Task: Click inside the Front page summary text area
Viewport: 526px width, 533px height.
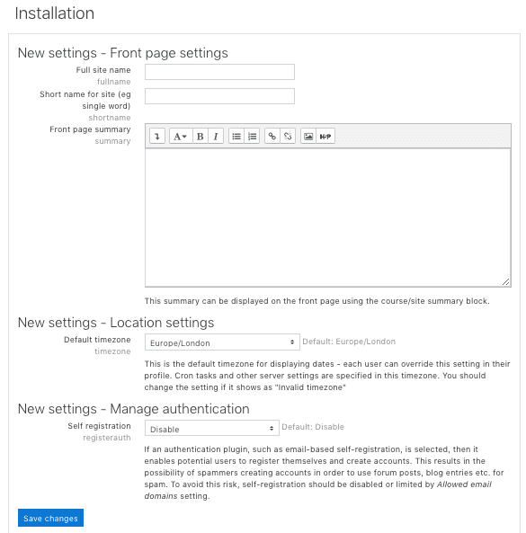Action: click(328, 218)
